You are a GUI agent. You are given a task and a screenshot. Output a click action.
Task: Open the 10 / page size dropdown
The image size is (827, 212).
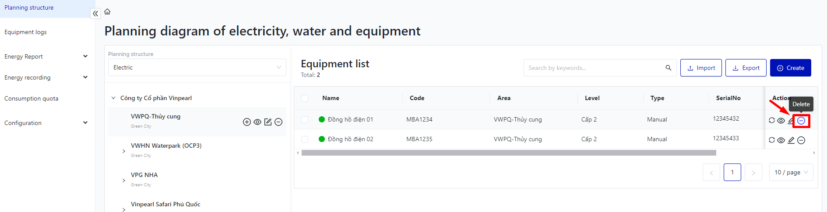791,172
